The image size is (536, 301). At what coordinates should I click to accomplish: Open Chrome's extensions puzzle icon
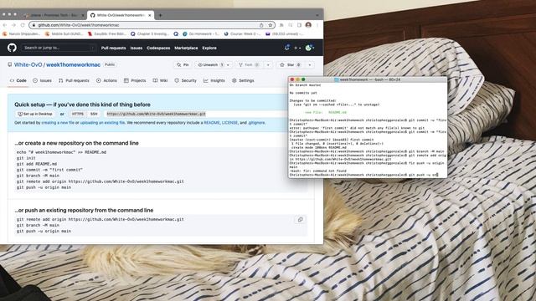(281, 25)
